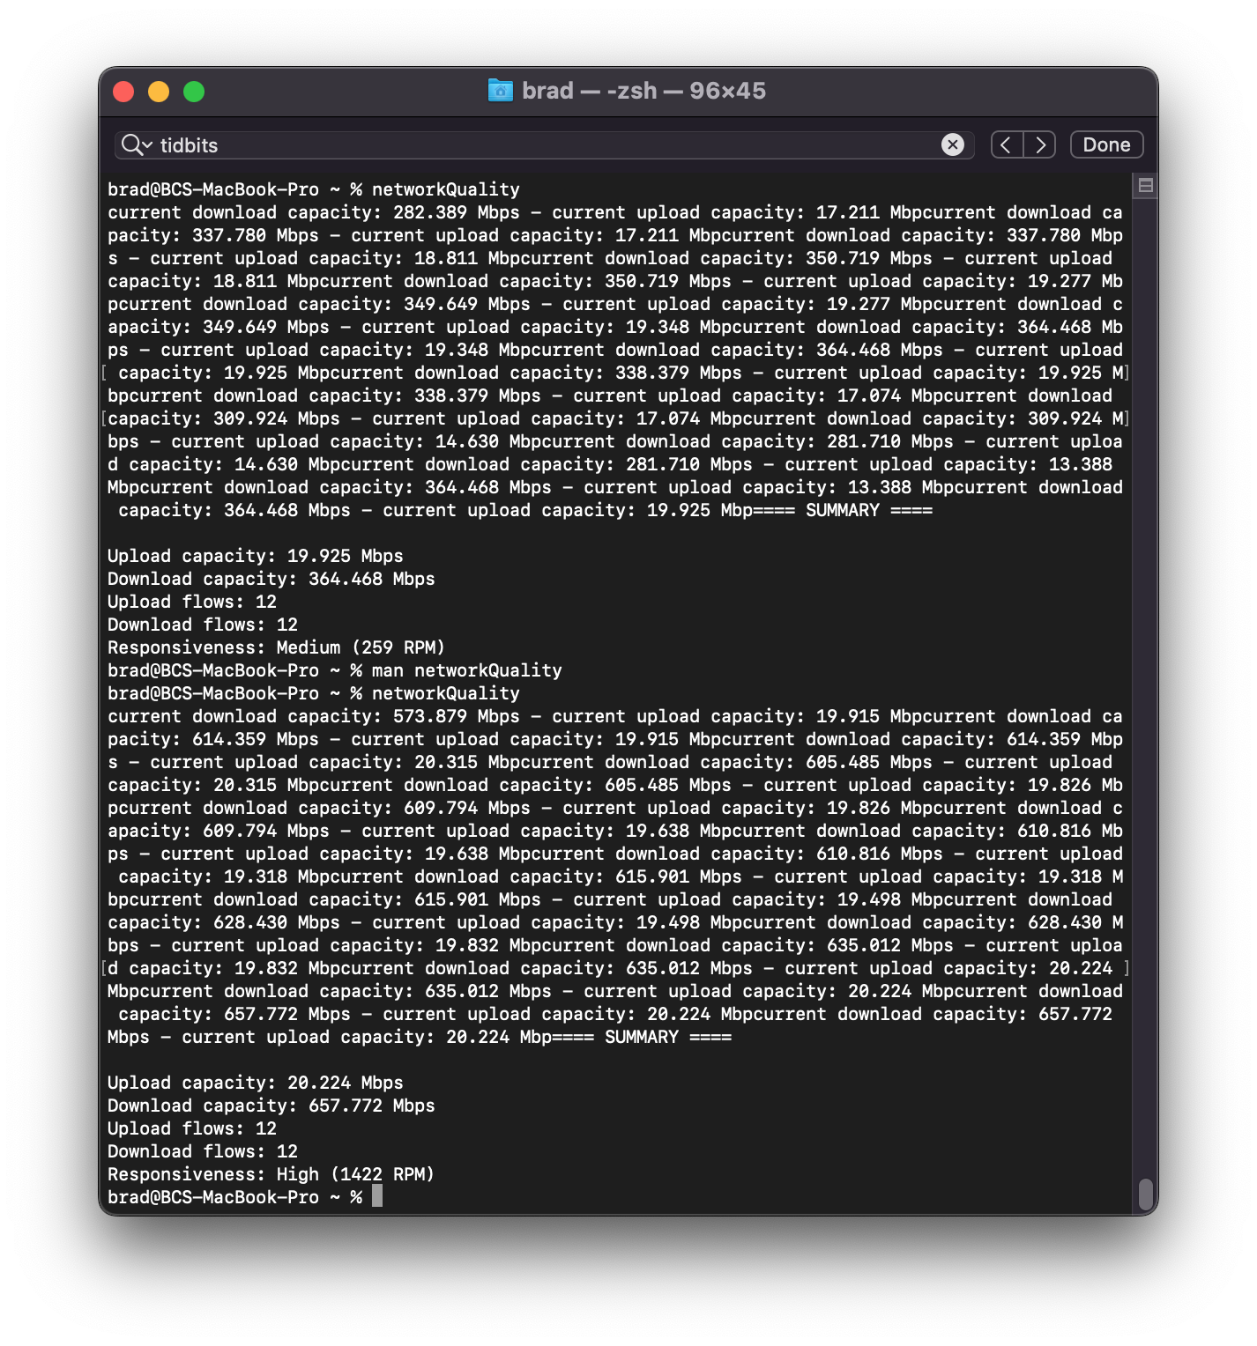Clear the 'tidbits' search text

952,144
